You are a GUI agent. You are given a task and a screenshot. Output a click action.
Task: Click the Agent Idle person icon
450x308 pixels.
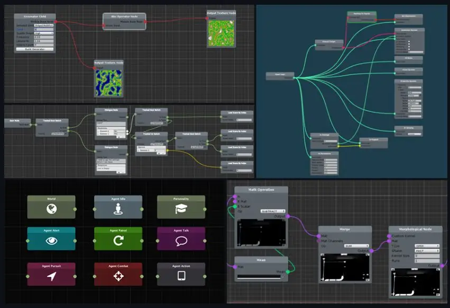(118, 209)
